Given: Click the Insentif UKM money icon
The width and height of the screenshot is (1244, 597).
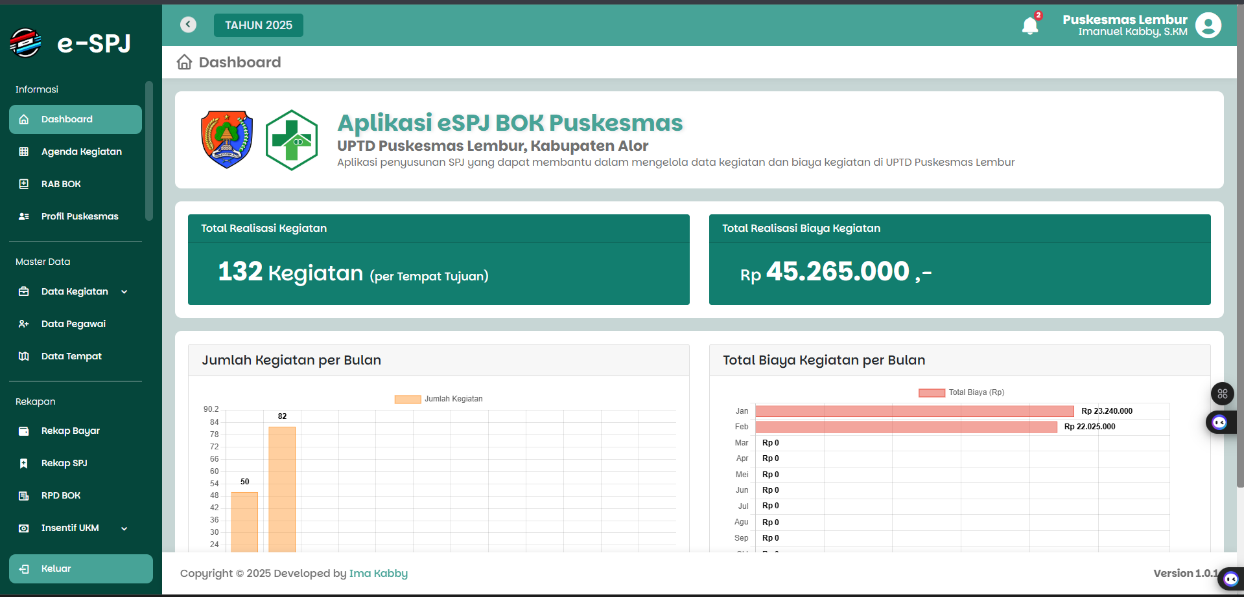Looking at the screenshot, I should pos(24,528).
